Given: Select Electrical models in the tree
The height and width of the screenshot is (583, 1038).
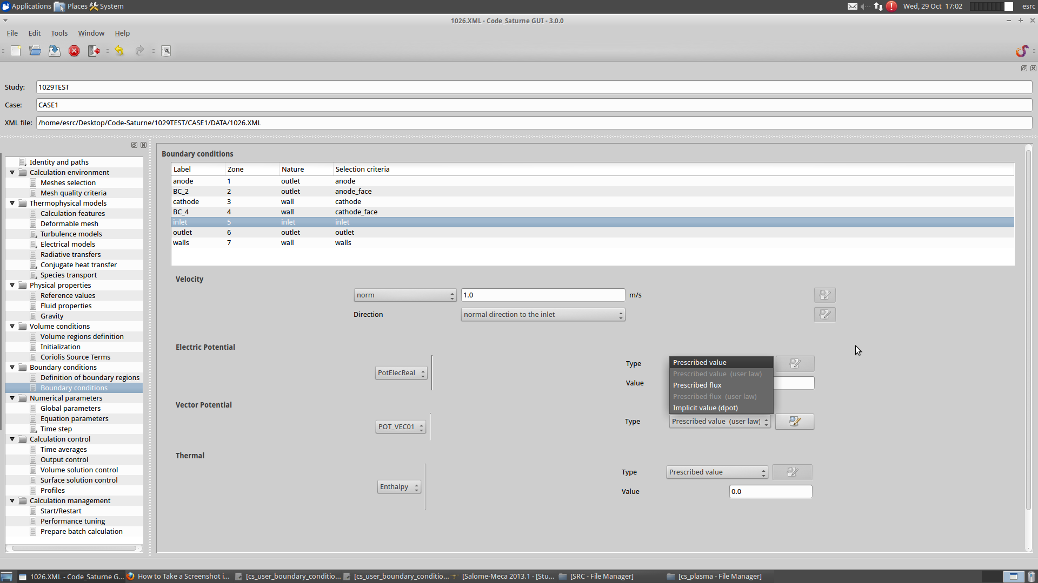Looking at the screenshot, I should 68,245.
